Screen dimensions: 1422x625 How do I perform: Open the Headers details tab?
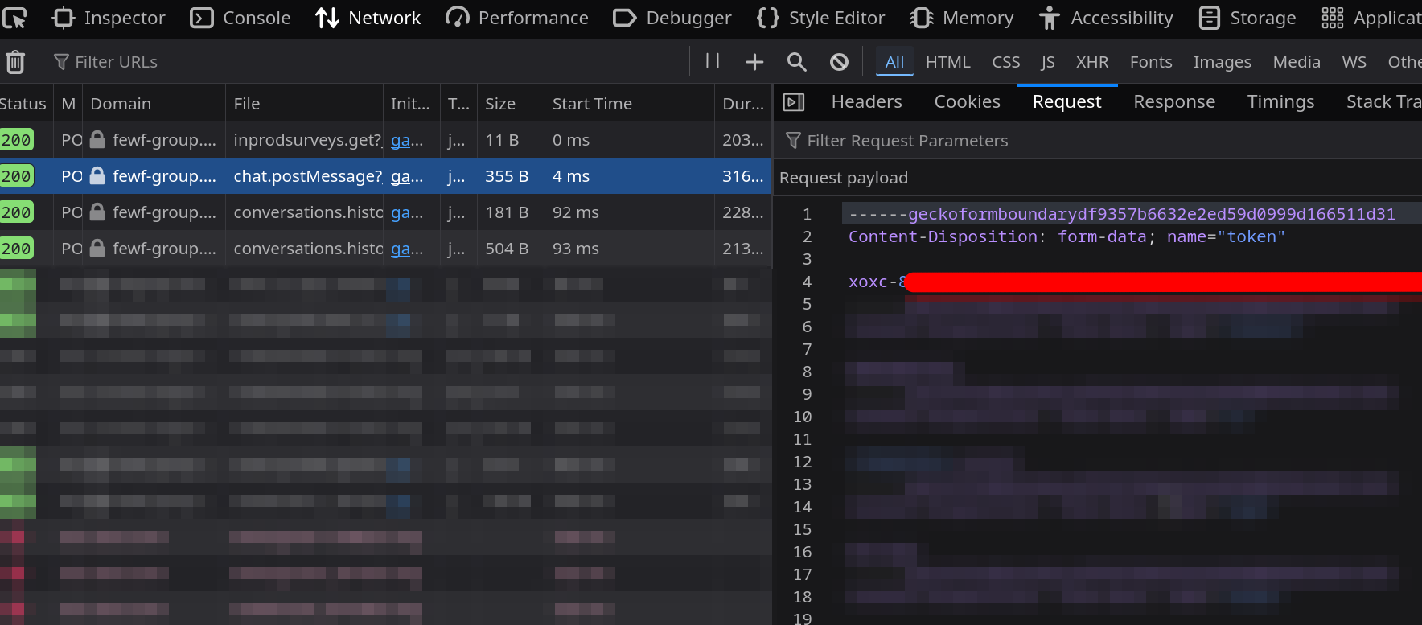coord(866,102)
